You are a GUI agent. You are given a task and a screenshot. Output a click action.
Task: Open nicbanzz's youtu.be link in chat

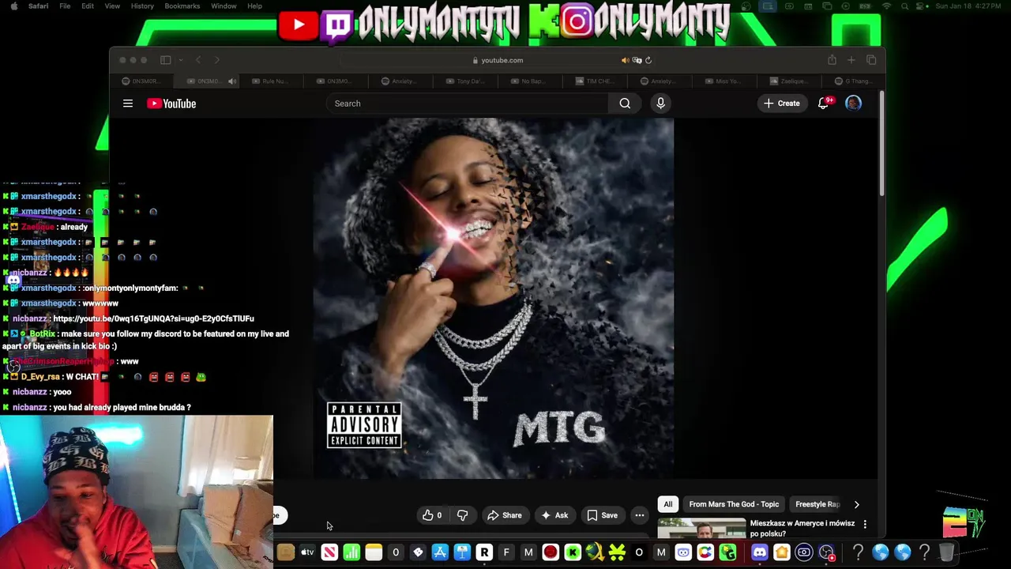click(x=153, y=318)
